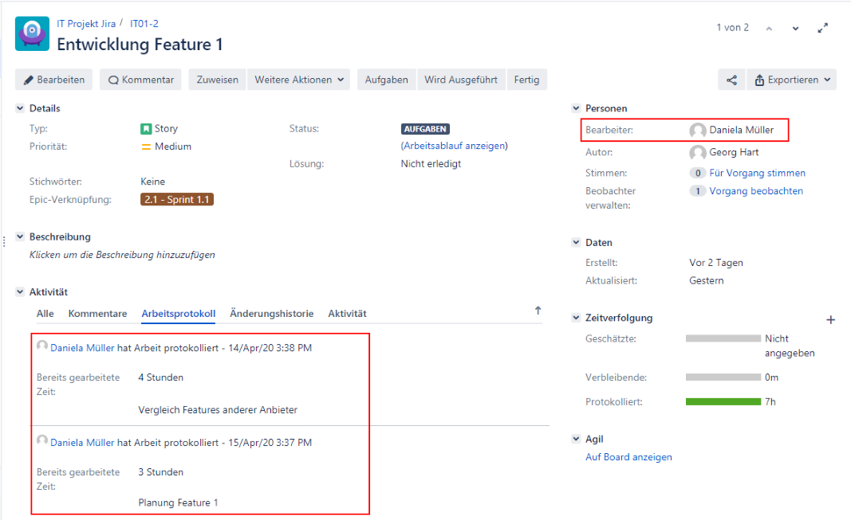Click the green Protokolliert progress bar
851x520 pixels.
723,402
